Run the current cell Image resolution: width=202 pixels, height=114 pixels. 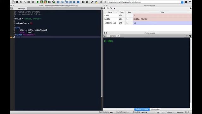click(42, 2)
